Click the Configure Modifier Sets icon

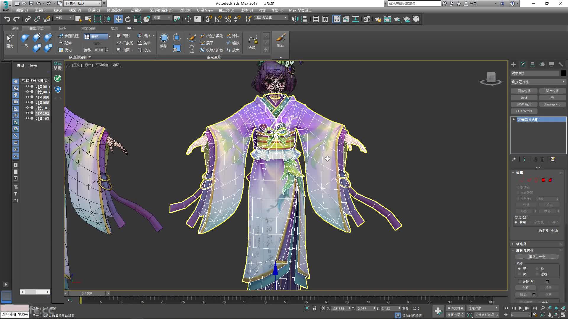(553, 159)
